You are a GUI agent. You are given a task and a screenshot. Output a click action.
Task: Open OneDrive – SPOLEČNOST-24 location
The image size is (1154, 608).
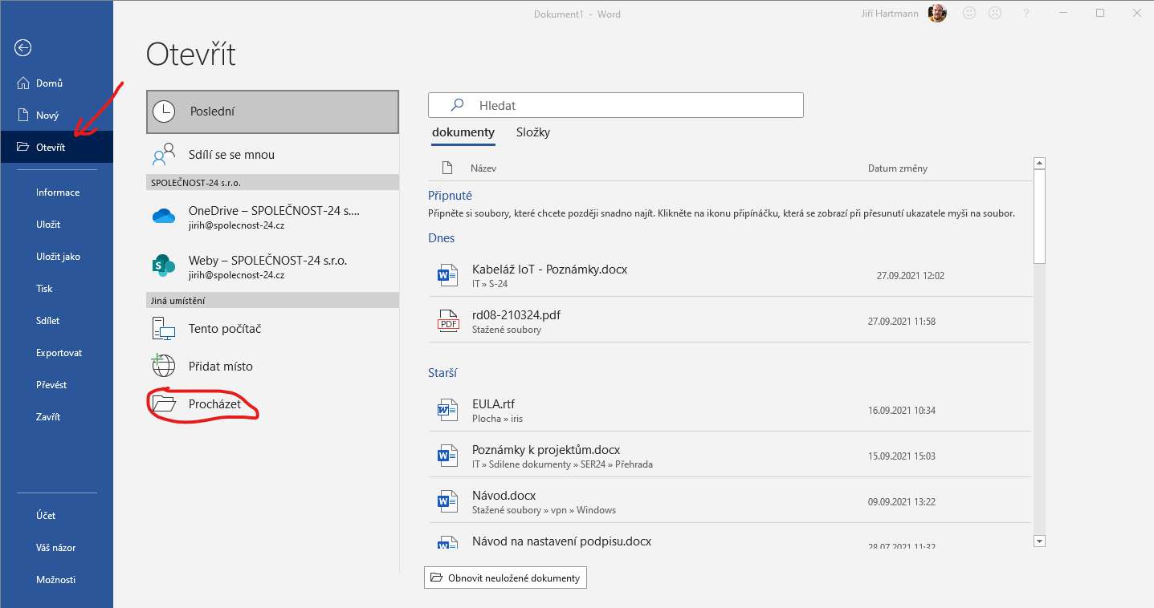273,217
